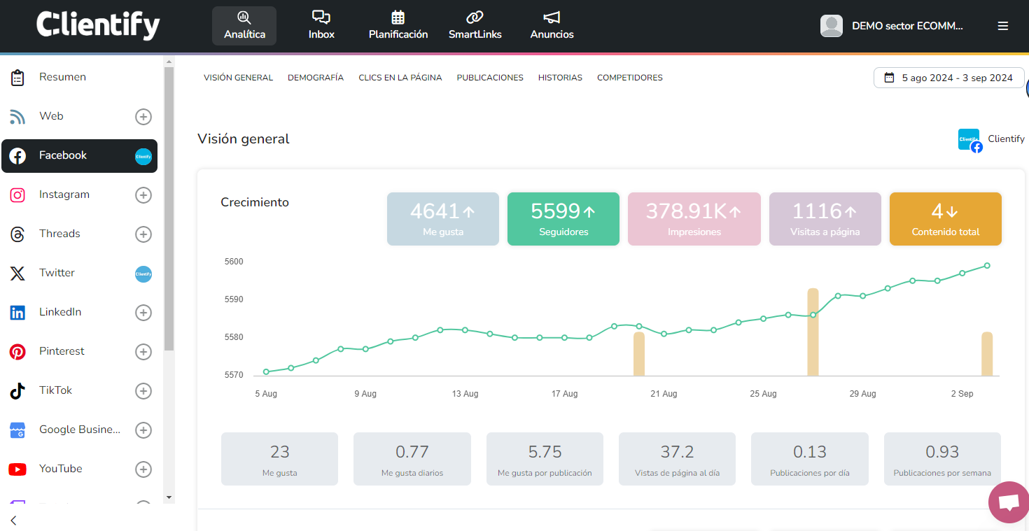Add a Pinterest account with plus icon
This screenshot has height=531, width=1029.
[143, 352]
